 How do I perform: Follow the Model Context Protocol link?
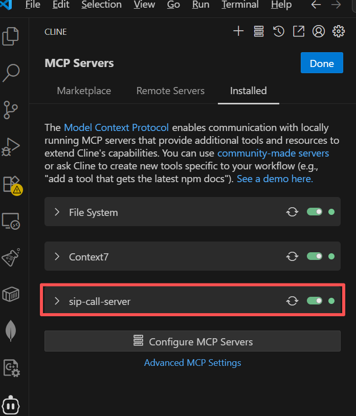[x=116, y=127]
